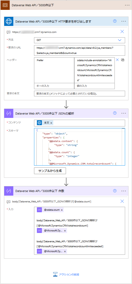Click the キーの入力 header key field

pos(54,86)
